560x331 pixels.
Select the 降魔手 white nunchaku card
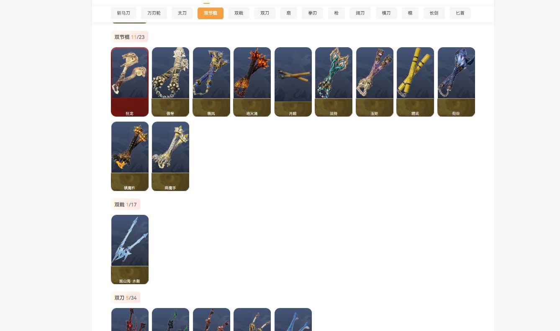coord(170,156)
